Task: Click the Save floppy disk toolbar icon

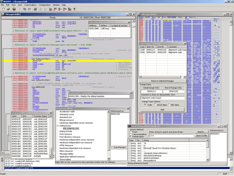Action: tap(14, 9)
